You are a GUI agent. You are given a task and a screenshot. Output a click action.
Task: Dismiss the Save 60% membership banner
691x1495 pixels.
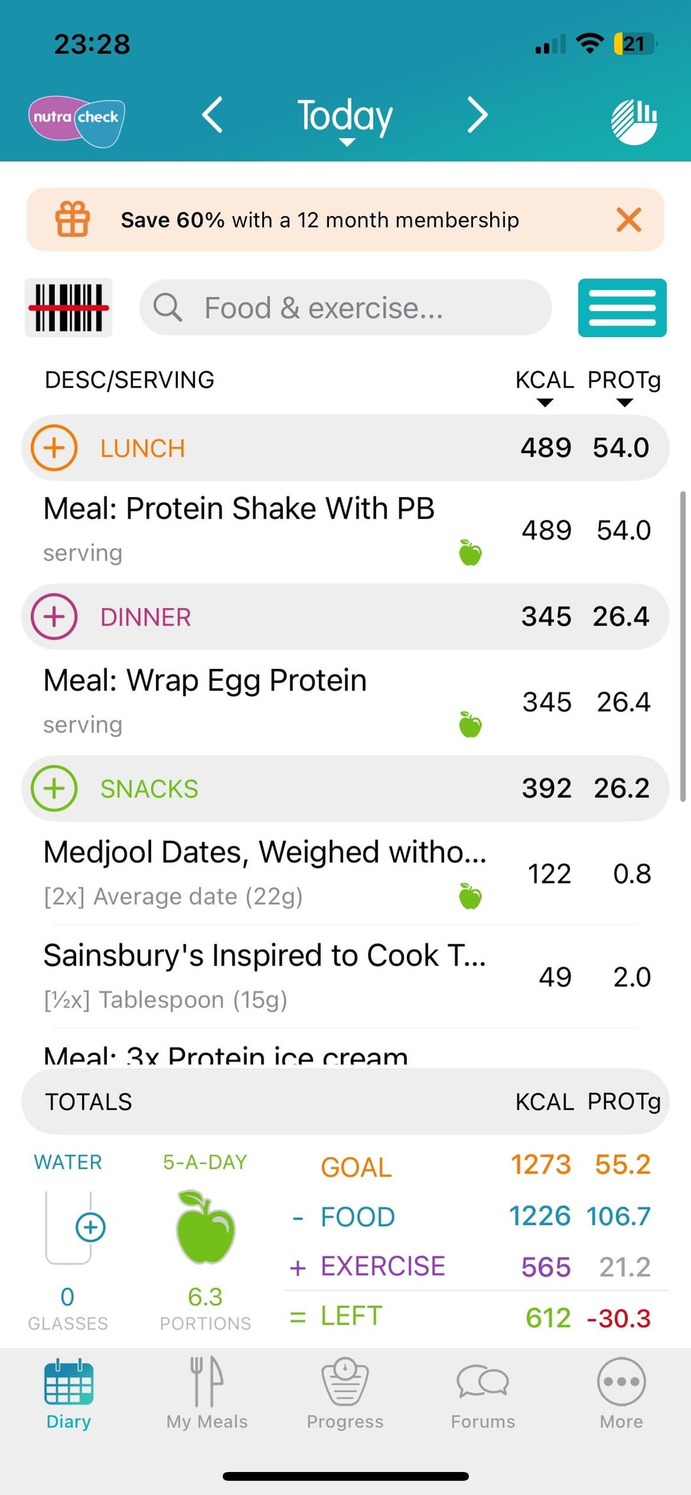pos(629,219)
